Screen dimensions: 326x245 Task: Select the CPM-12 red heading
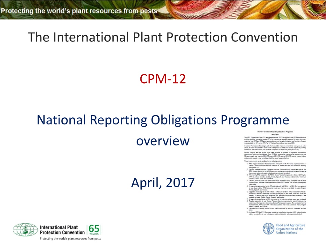163,79
